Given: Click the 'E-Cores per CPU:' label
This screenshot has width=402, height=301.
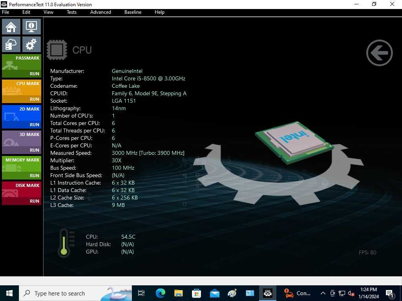Looking at the screenshot, I should click(x=71, y=145).
